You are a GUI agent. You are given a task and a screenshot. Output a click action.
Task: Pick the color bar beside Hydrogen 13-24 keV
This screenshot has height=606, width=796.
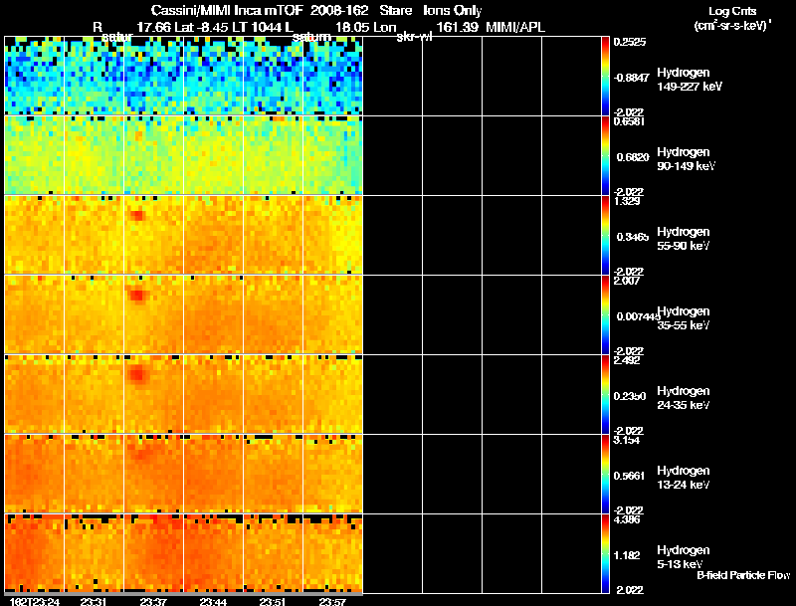(606, 474)
